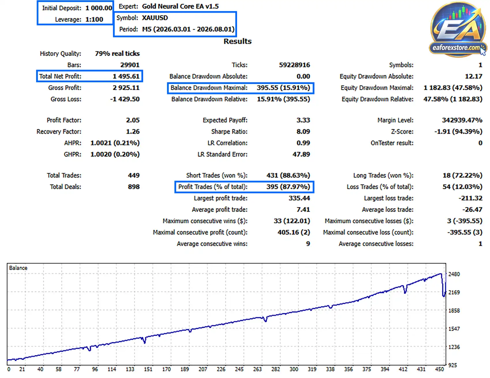Click the OnTester result value 0
The height and width of the screenshot is (378, 490).
pos(480,143)
